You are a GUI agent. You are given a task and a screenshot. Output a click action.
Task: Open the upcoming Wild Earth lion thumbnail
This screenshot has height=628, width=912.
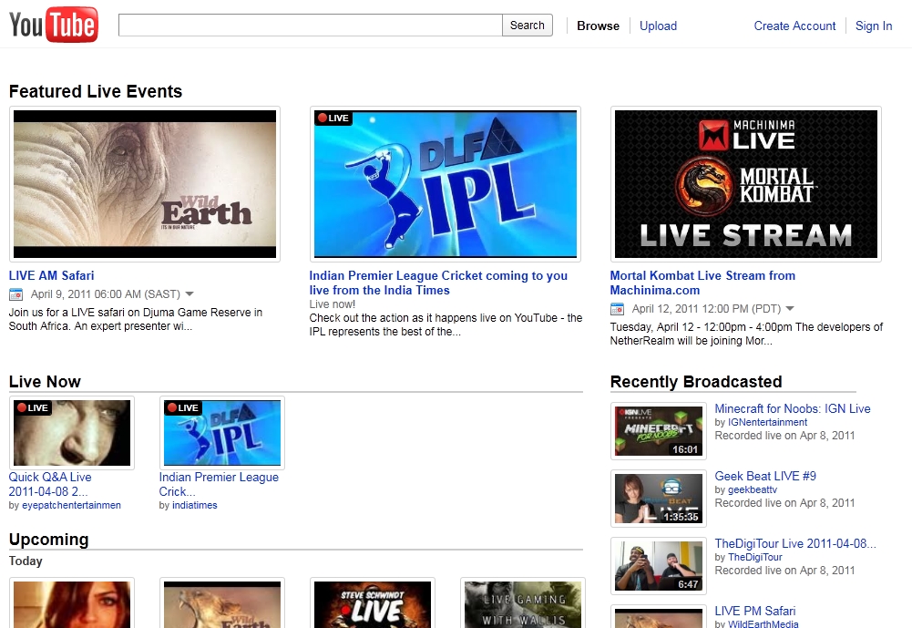coord(222,603)
